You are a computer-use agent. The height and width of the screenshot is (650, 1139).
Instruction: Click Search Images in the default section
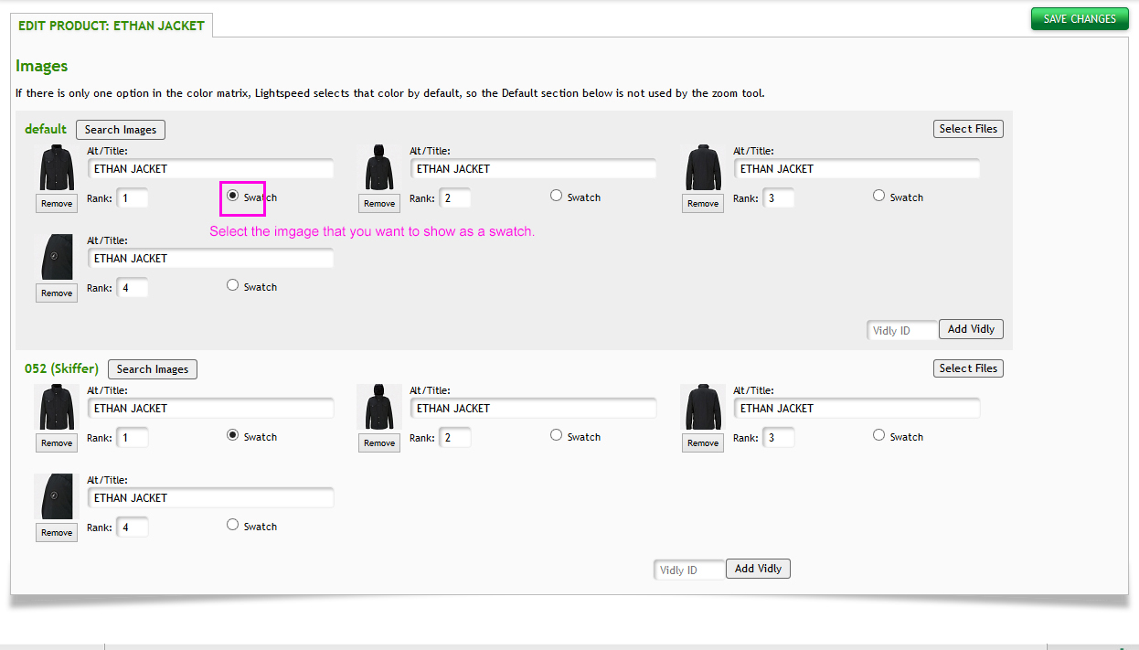tap(121, 130)
